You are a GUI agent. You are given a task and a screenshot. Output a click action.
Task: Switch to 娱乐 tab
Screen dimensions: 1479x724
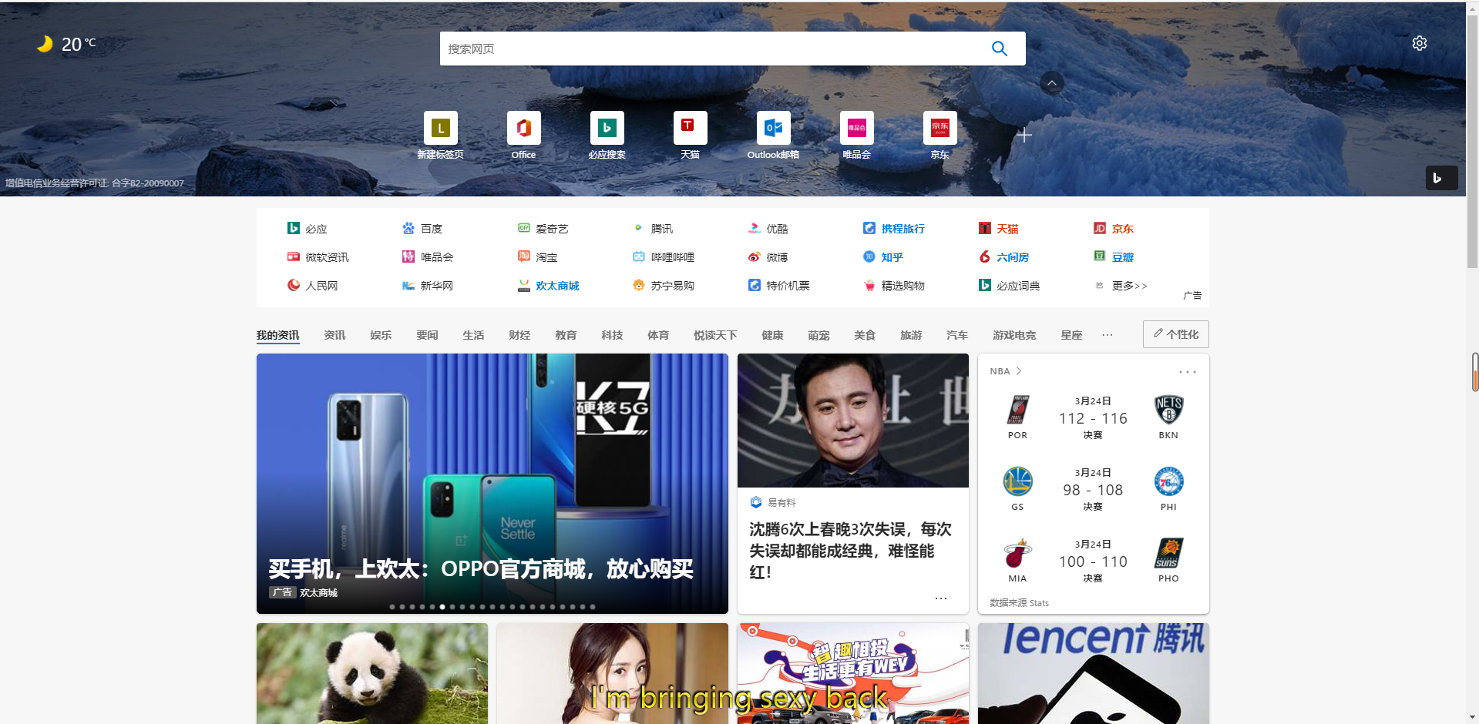coord(381,335)
